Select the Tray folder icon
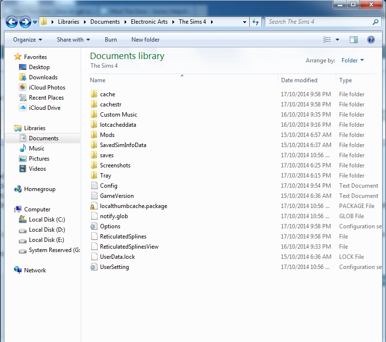The width and height of the screenshot is (386, 342). point(94,175)
